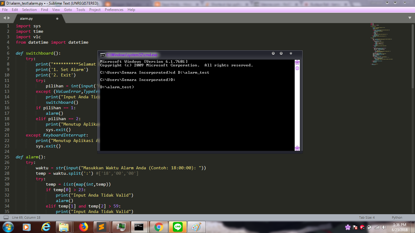Click the next tab arrow

point(9,19)
